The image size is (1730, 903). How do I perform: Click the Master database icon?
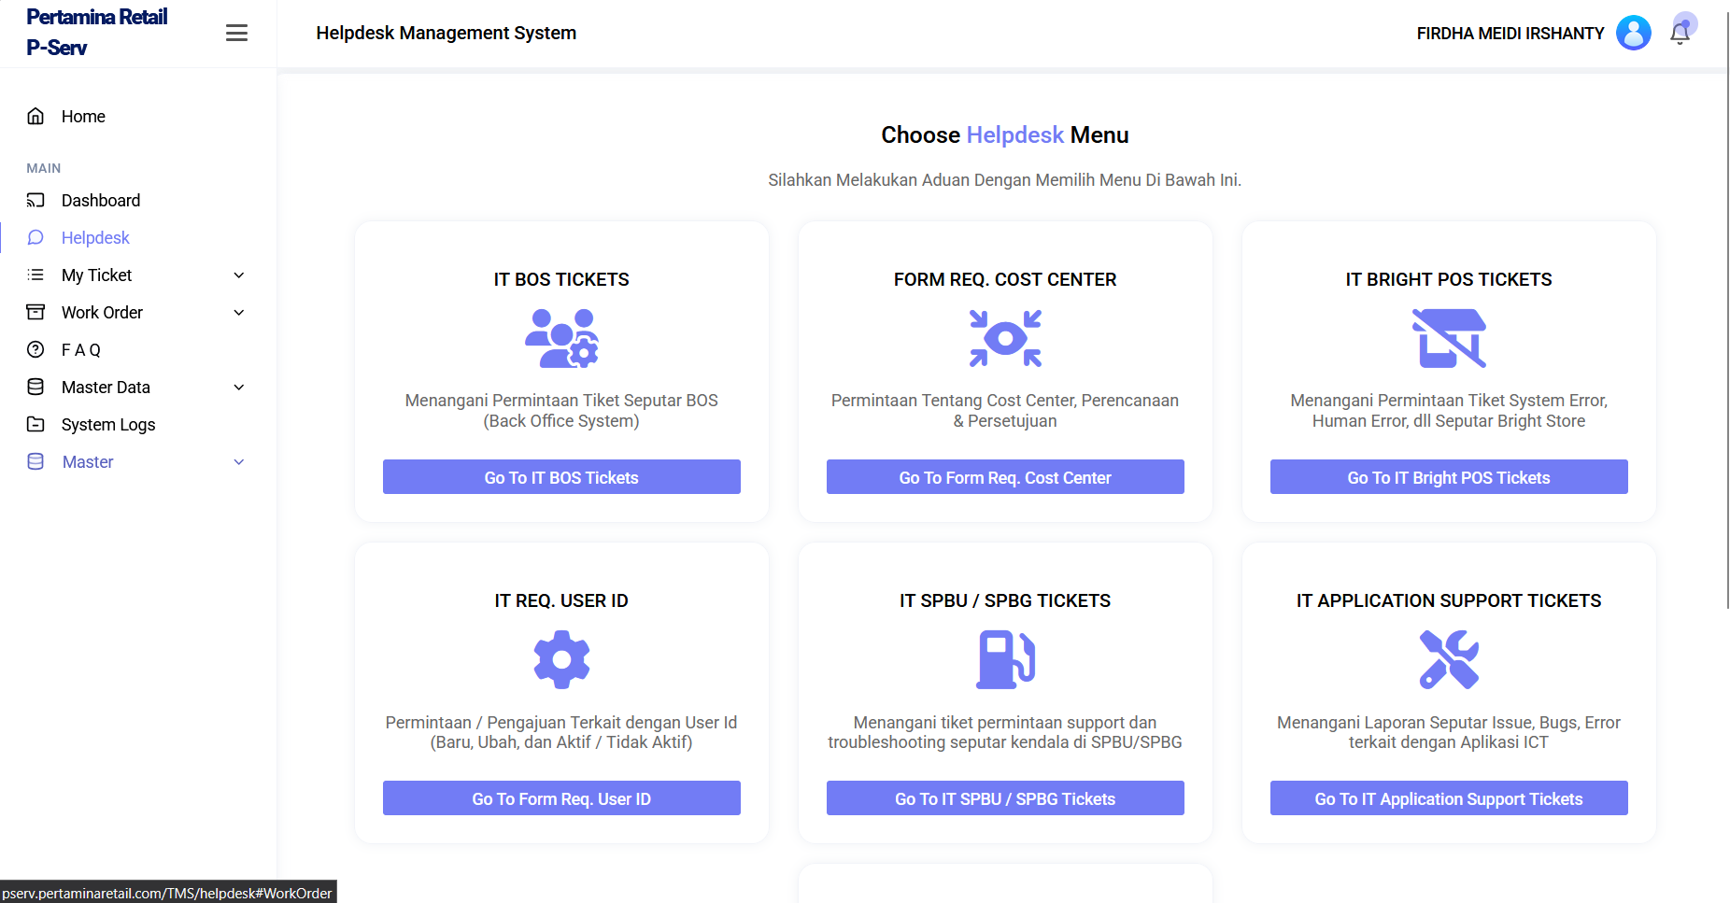pos(35,461)
